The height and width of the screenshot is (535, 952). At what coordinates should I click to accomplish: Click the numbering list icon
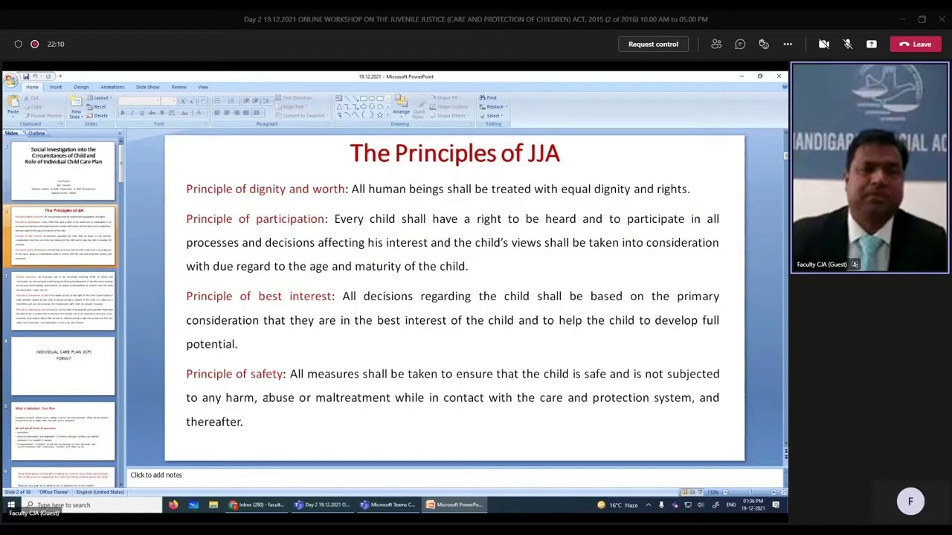click(231, 101)
